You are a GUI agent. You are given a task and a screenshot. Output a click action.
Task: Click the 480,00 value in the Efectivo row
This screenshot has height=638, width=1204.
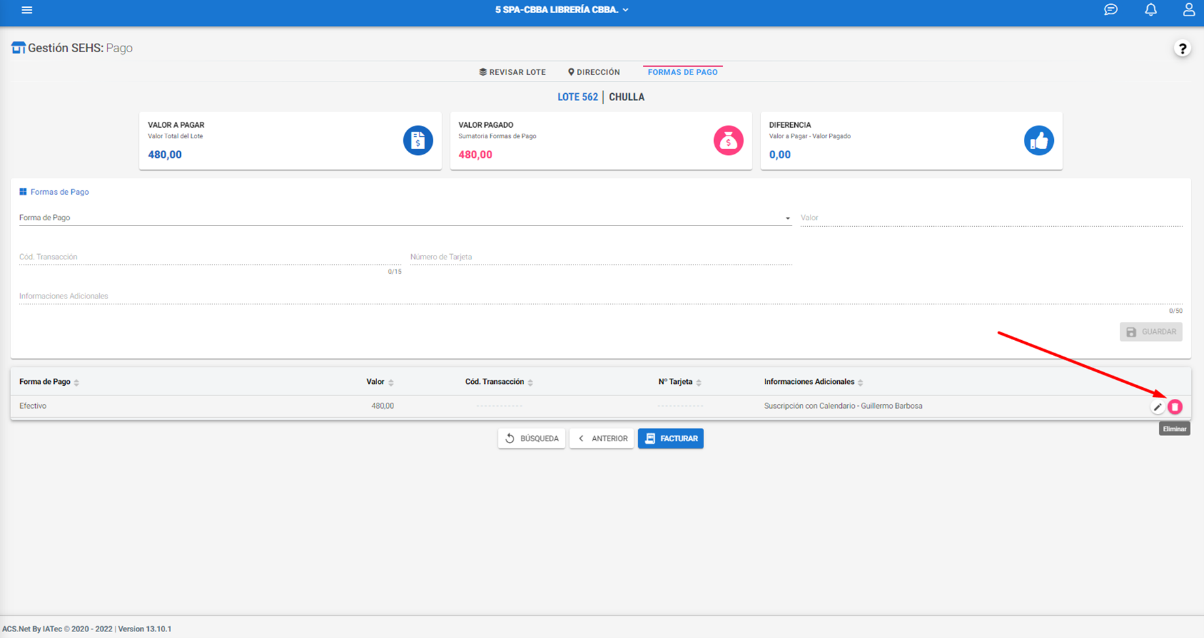(x=382, y=406)
